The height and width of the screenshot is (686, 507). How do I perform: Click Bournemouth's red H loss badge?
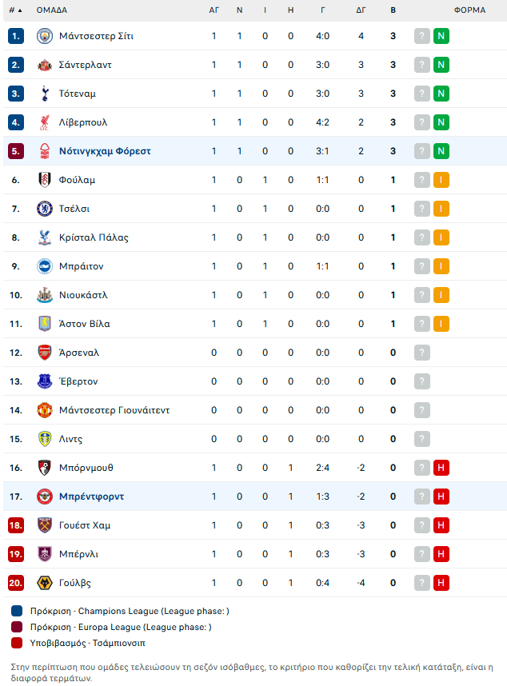click(441, 468)
